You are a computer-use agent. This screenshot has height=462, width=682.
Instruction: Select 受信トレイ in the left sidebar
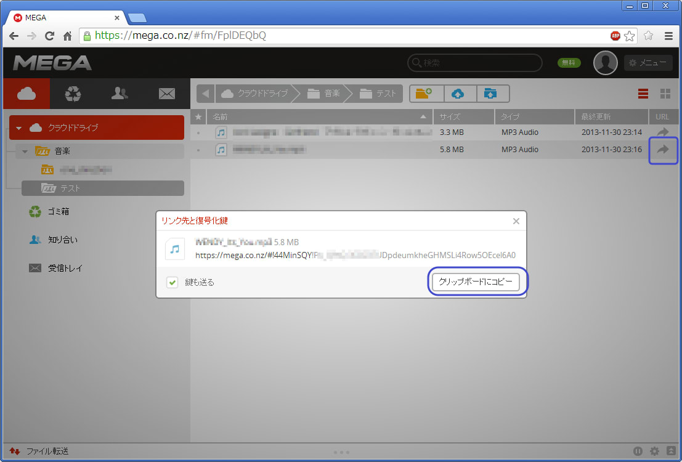[65, 268]
